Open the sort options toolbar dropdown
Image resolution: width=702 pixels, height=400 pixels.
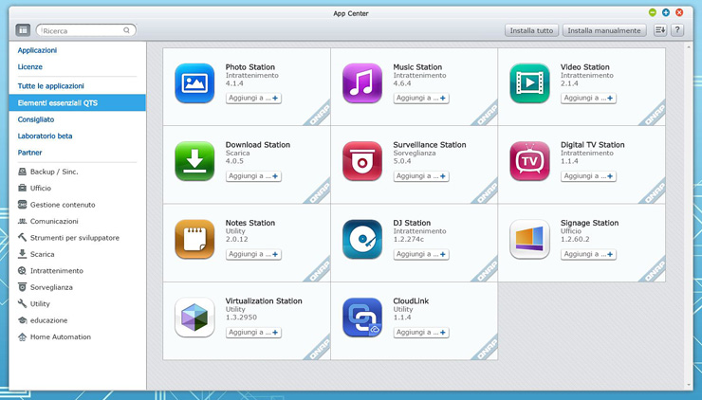(660, 30)
